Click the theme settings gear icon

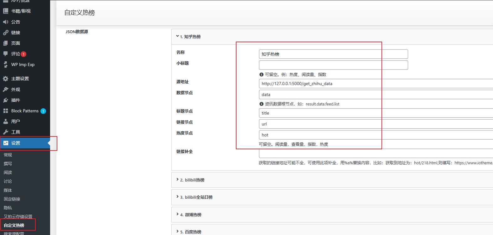click(x=6, y=79)
